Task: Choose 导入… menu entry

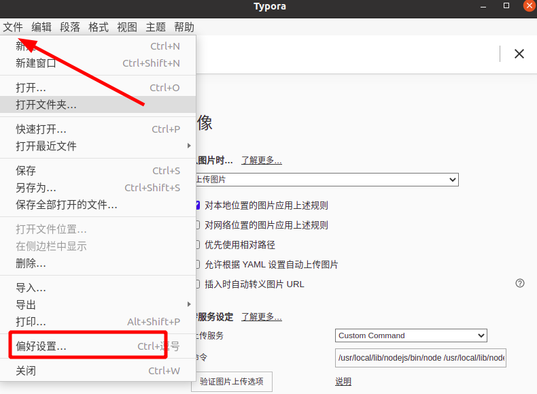Action: click(98, 288)
